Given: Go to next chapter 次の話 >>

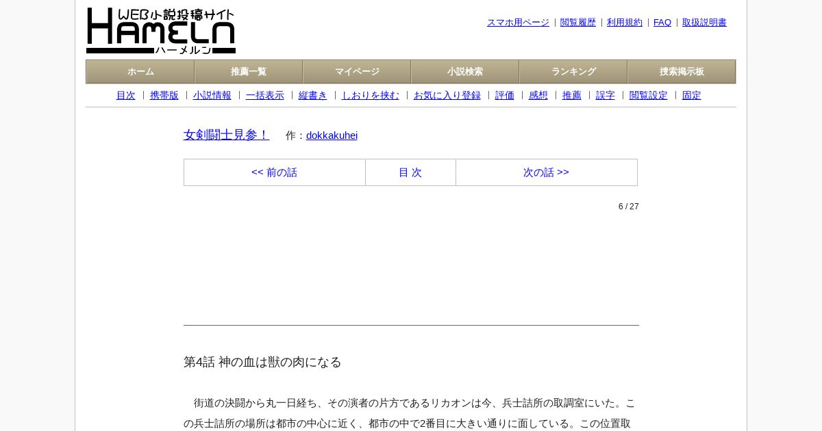Looking at the screenshot, I should 547,172.
